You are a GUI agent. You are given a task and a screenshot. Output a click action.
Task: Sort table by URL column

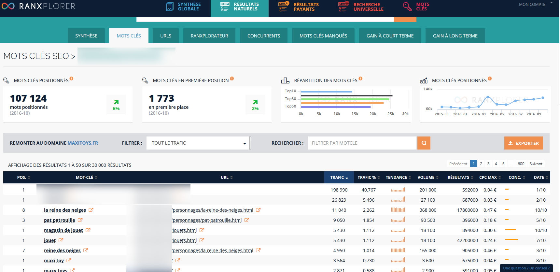[227, 178]
